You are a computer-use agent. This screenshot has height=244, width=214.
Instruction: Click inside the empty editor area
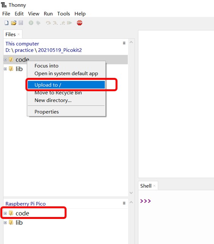coord(176,104)
